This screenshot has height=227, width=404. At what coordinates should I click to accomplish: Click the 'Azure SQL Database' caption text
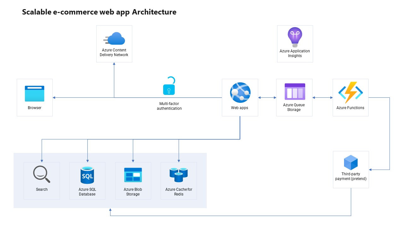pos(87,192)
